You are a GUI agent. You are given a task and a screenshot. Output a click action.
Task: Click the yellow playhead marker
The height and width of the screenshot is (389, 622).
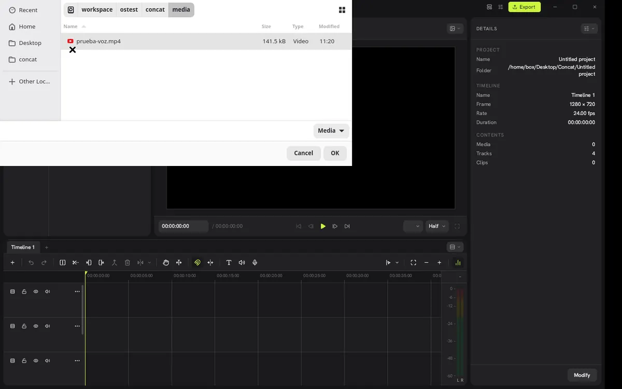click(x=86, y=273)
